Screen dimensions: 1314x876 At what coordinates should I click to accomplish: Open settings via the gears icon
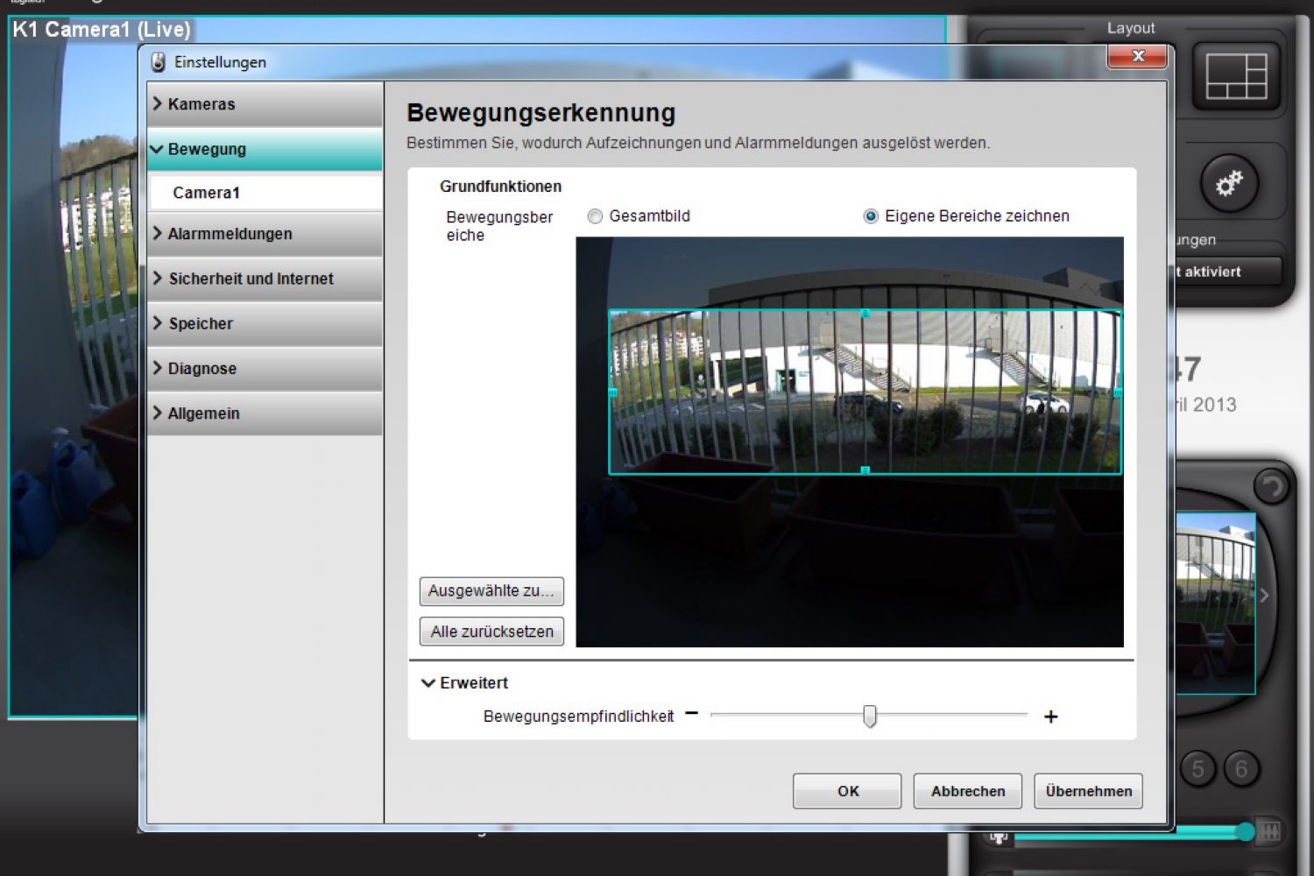1228,184
